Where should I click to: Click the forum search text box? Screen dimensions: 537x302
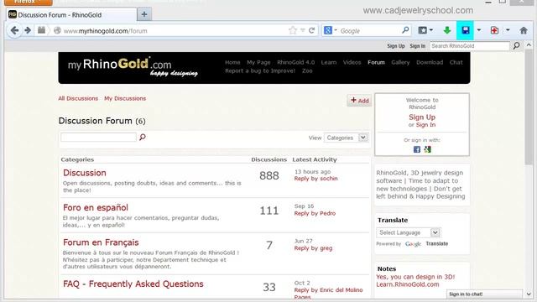pyautogui.click(x=98, y=138)
